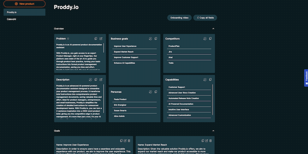Edit the Description card

click(101, 80)
